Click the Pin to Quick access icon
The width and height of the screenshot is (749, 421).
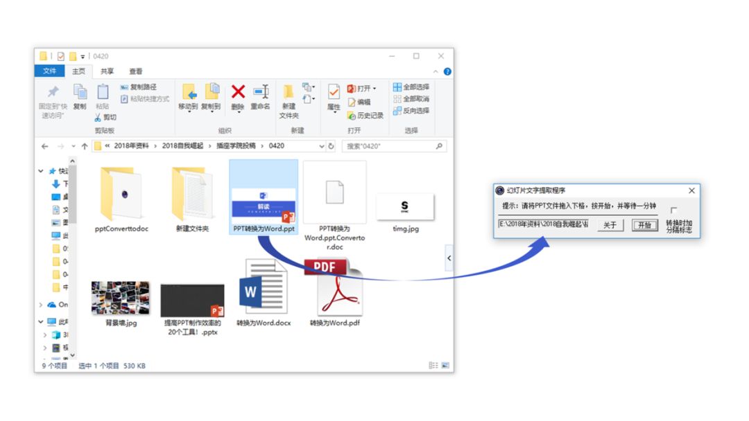click(53, 91)
